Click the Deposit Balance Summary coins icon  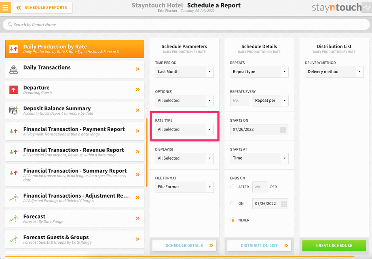click(13, 110)
